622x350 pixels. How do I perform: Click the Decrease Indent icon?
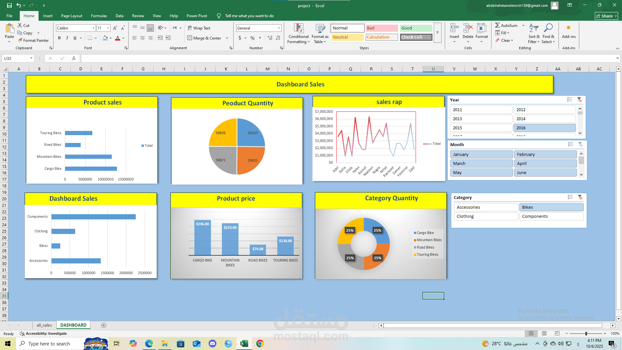pos(160,38)
